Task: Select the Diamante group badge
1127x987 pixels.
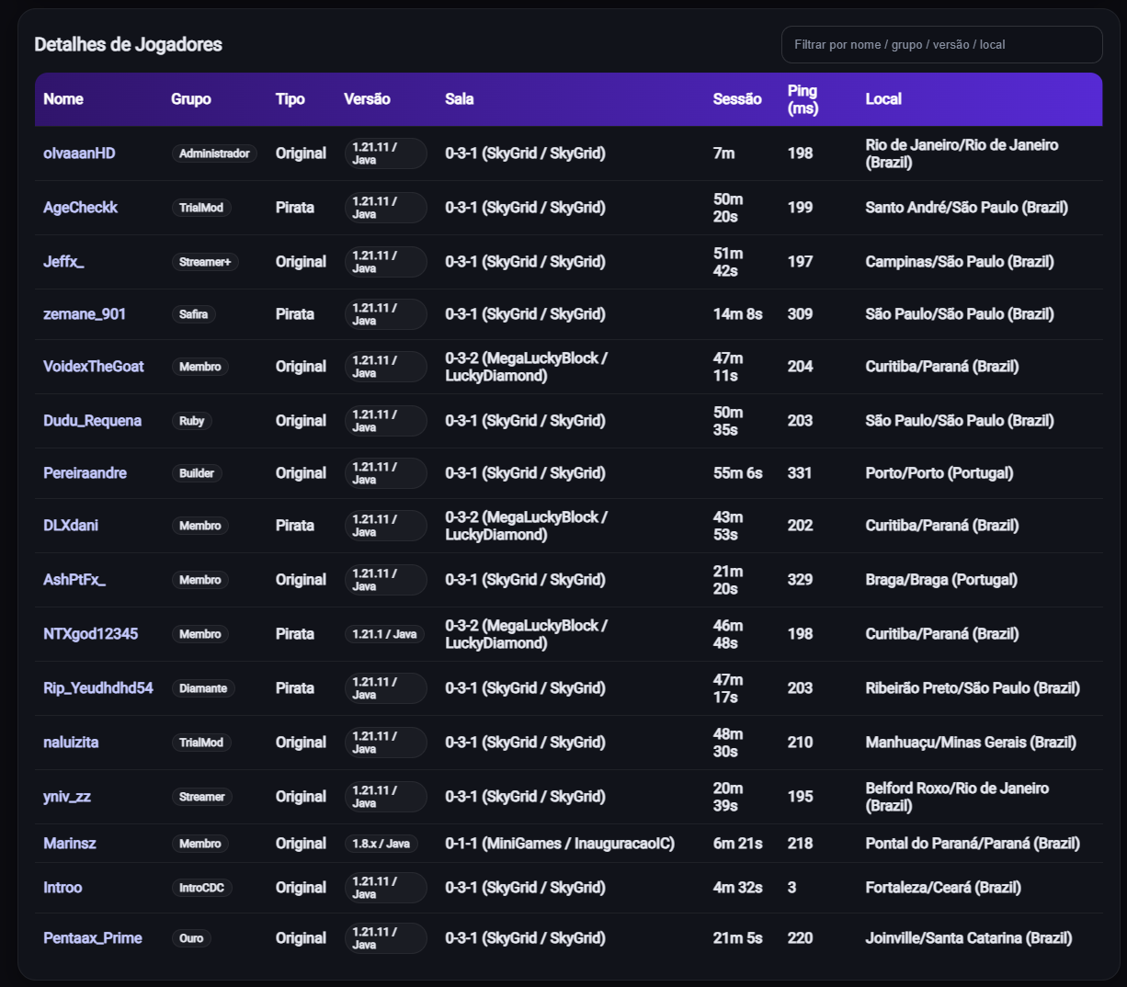Action: coord(203,688)
